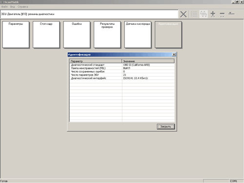Click the OBD II (California ARB) value
The image size is (244, 183).
click(x=137, y=65)
